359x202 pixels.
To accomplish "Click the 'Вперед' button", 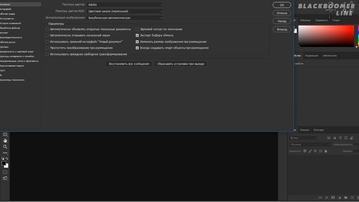I will click(282, 29).
